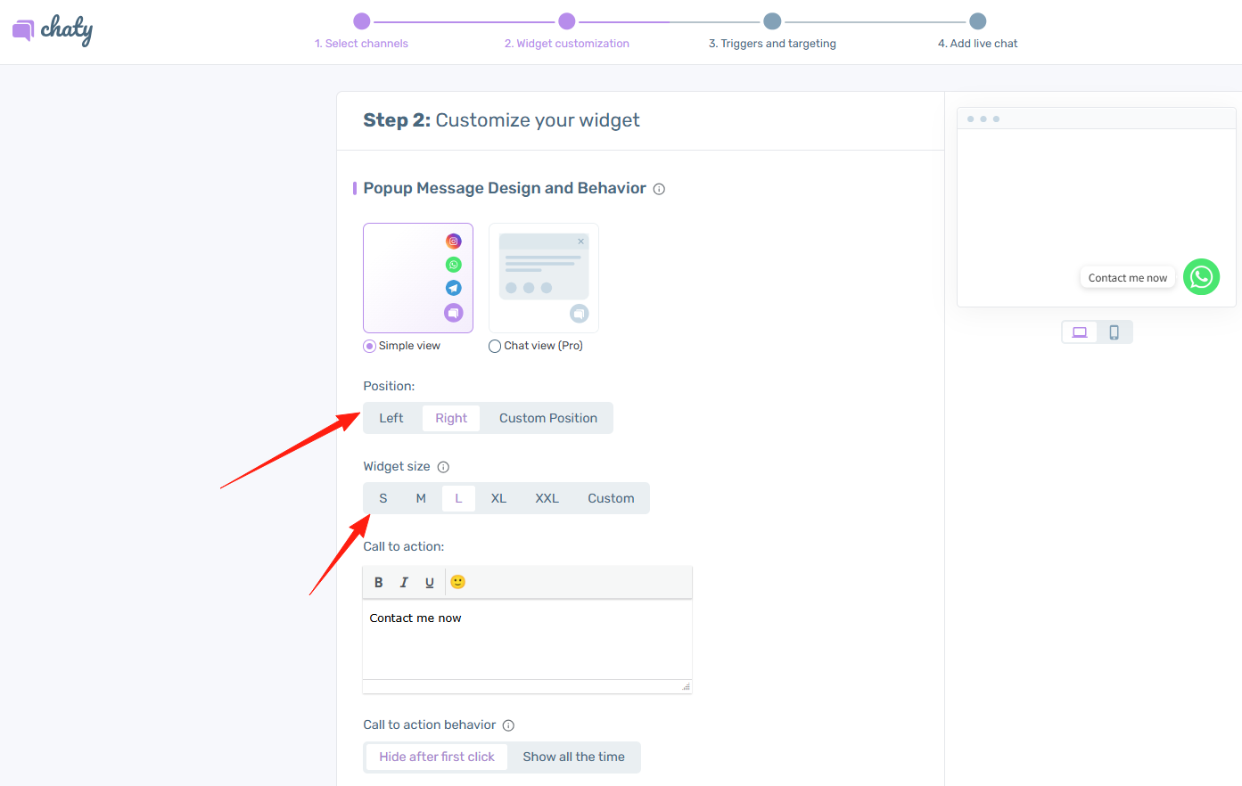Image resolution: width=1242 pixels, height=786 pixels.
Task: Apply underline formatting in call to action editor
Action: (x=430, y=582)
